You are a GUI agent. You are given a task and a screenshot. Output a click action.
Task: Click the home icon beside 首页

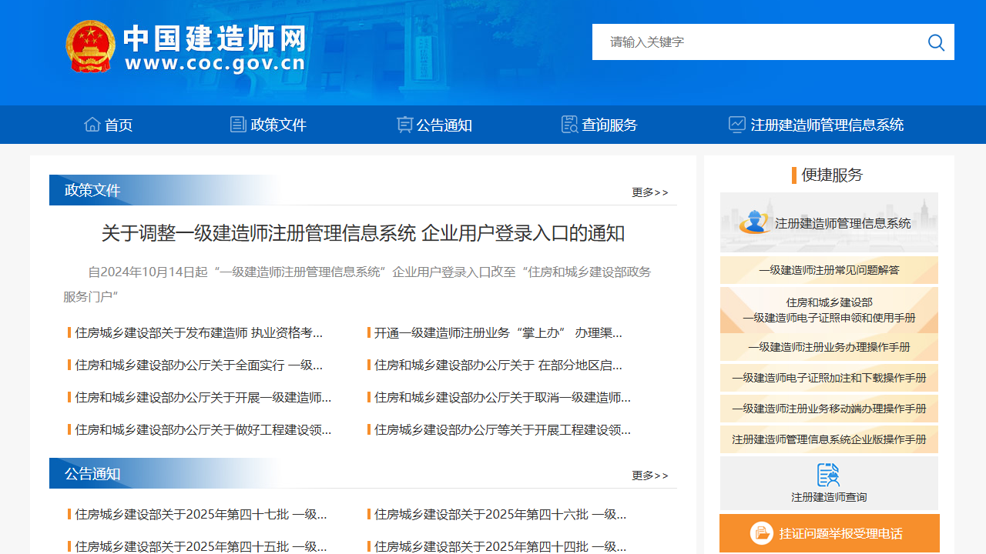click(92, 124)
